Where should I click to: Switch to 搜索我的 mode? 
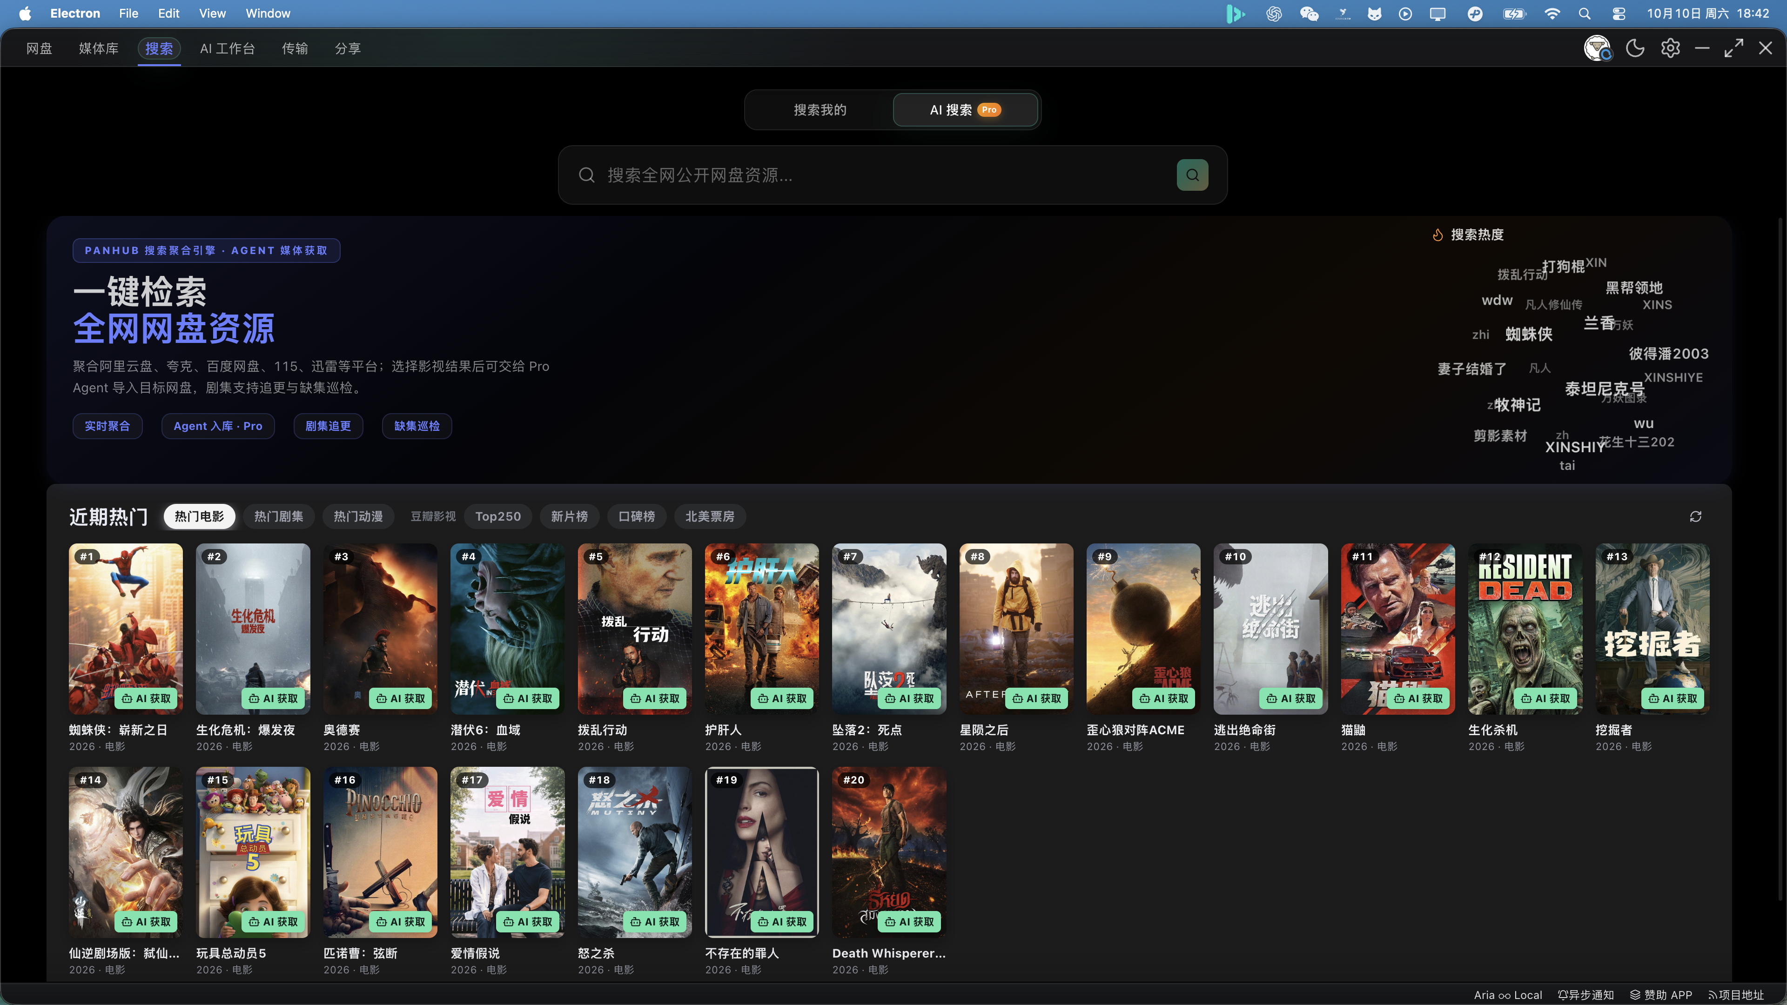(x=820, y=110)
